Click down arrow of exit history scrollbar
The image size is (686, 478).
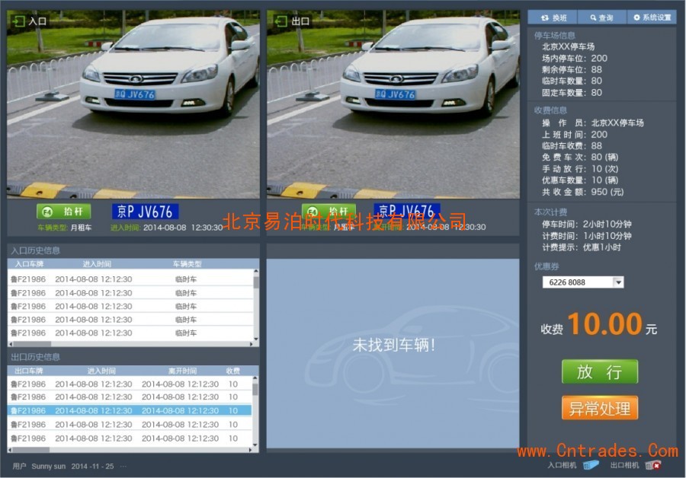pyautogui.click(x=255, y=443)
